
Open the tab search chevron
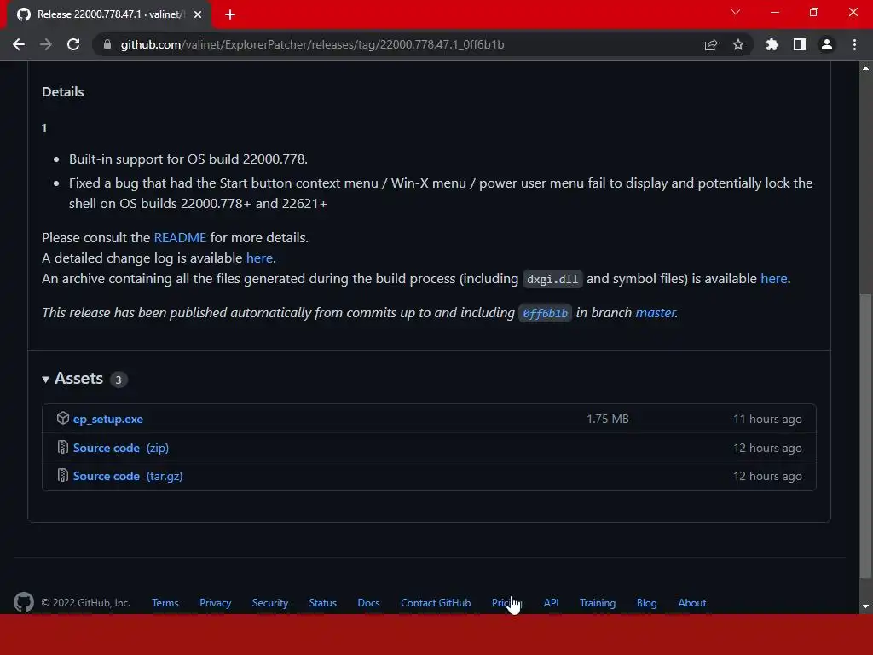tap(736, 12)
